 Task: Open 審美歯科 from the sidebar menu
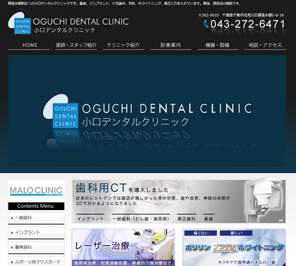point(36,247)
